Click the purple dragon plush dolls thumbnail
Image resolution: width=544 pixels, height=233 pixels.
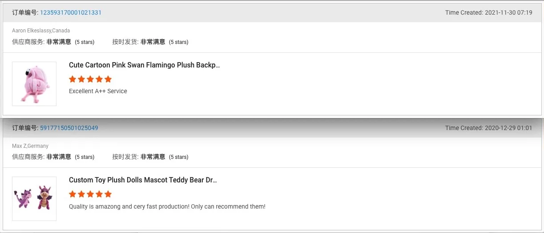(34, 199)
